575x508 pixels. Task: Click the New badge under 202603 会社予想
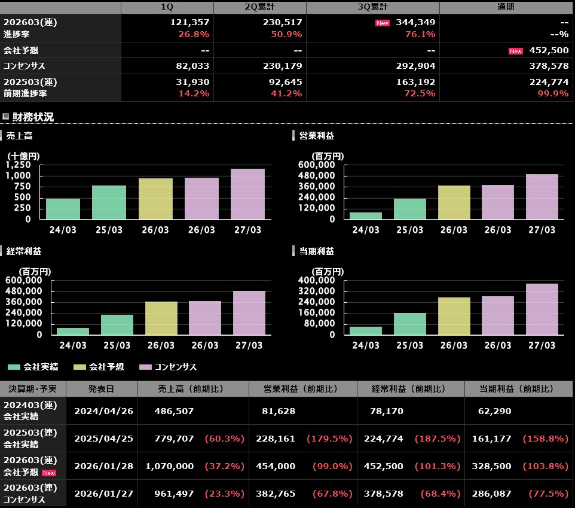tap(49, 473)
